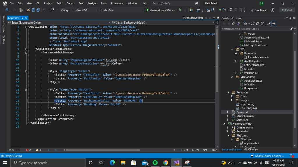Open the Build menu
This screenshot has height=167, width=298.
tap(59, 3)
